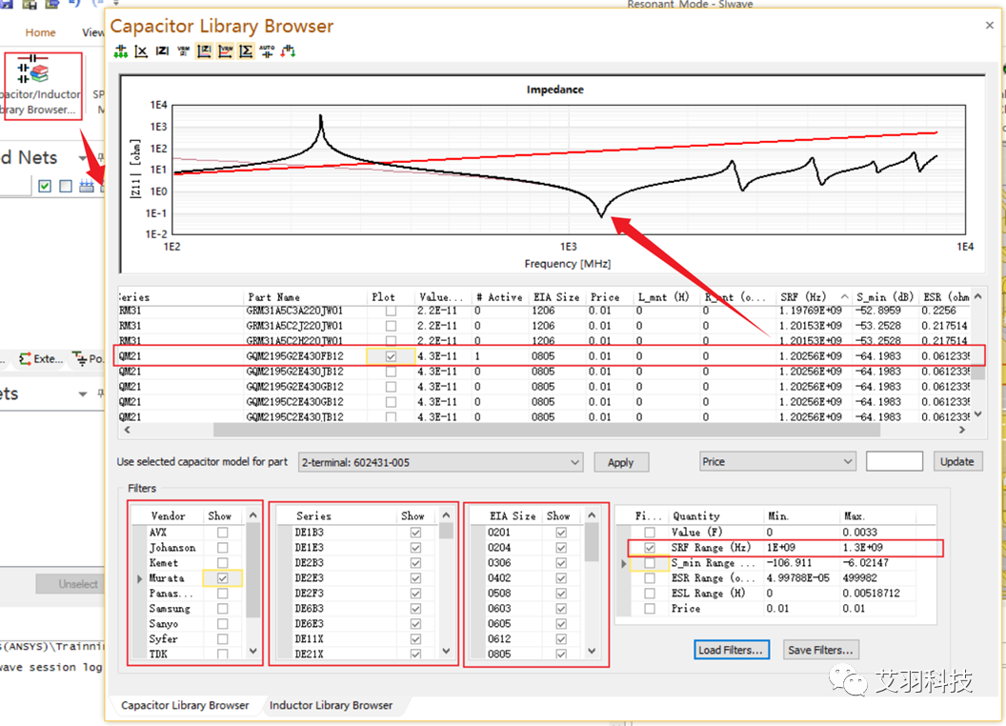Uncheck Show for series DE1B3
1006x726 pixels.
coord(415,533)
